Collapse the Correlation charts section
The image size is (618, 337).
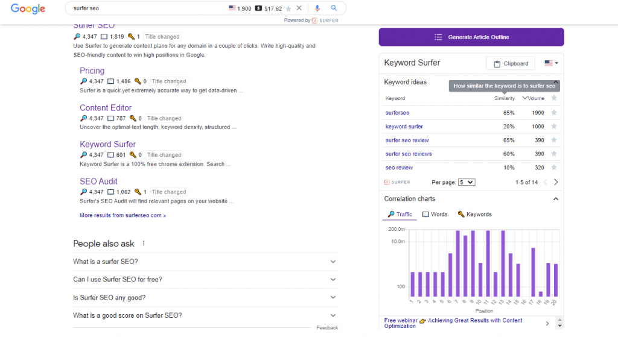pyautogui.click(x=556, y=199)
